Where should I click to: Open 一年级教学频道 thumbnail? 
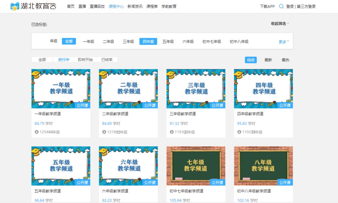61,89
